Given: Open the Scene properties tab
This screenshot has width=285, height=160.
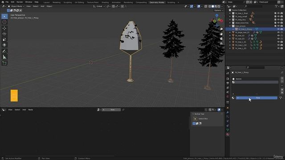Looking at the screenshot, I should (x=228, y=92).
